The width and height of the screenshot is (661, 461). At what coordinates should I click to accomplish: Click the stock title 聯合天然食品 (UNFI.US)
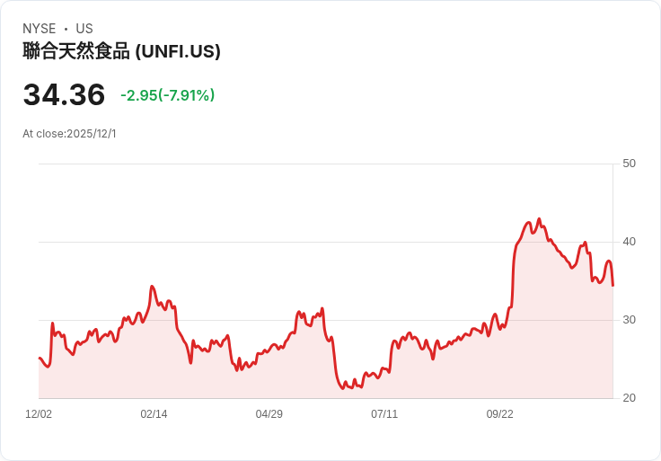(x=121, y=51)
